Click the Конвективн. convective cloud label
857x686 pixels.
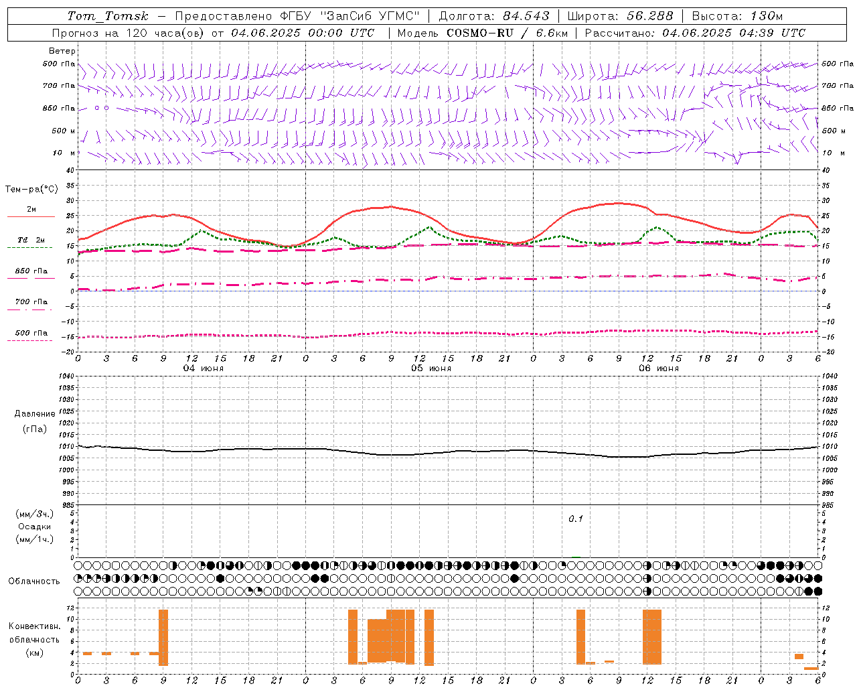click(x=35, y=626)
